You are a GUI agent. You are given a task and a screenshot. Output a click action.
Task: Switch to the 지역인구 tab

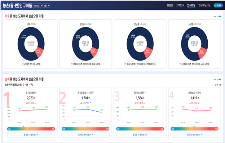[180, 5]
